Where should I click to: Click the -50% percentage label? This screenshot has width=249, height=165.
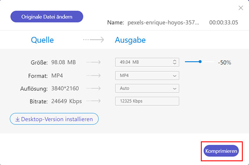click(x=225, y=63)
